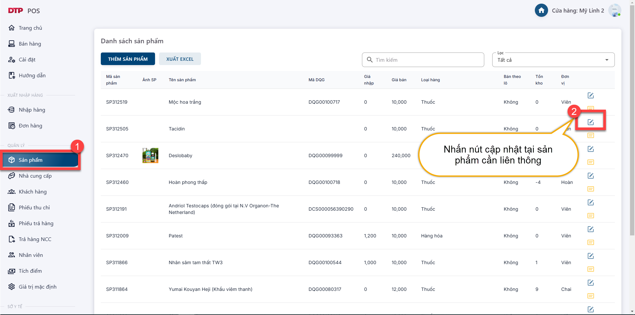
Task: Click the edit icon for Tacidin row
Action: click(590, 122)
